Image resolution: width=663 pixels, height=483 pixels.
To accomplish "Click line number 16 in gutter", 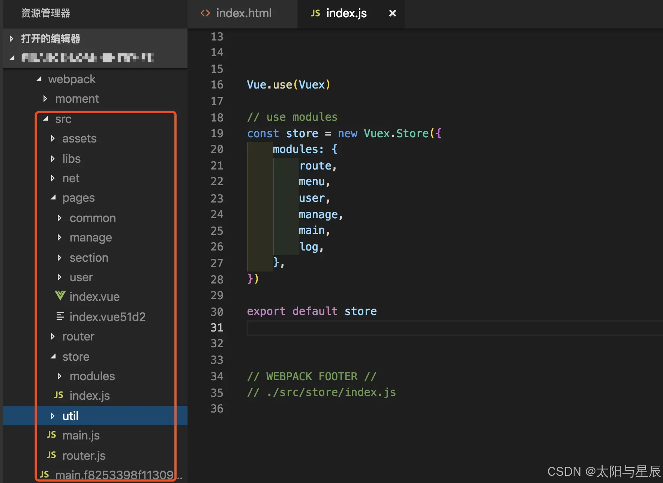I will pyautogui.click(x=217, y=85).
